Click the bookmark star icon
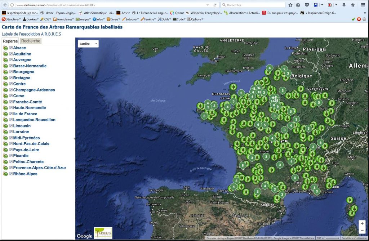 (x=290, y=5)
